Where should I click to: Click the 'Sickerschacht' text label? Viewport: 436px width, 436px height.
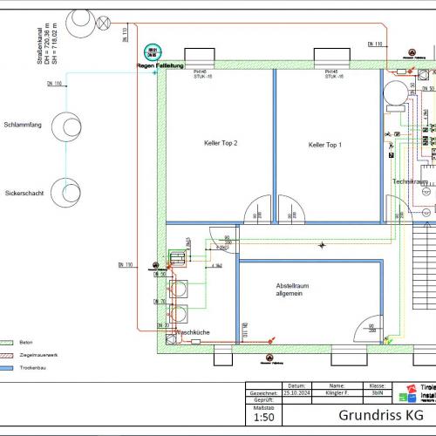[x=24, y=193]
